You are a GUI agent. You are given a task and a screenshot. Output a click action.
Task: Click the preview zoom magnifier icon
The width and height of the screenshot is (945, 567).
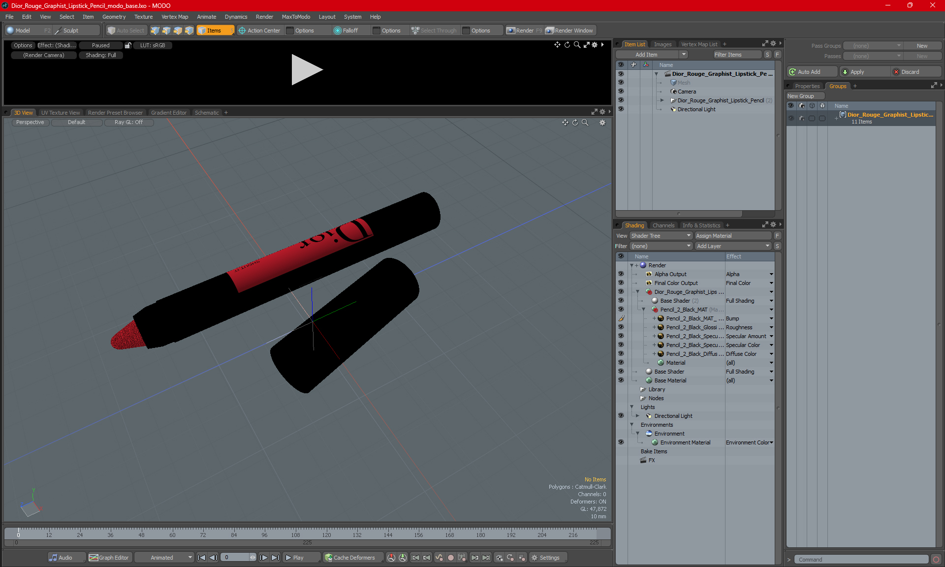tap(577, 45)
